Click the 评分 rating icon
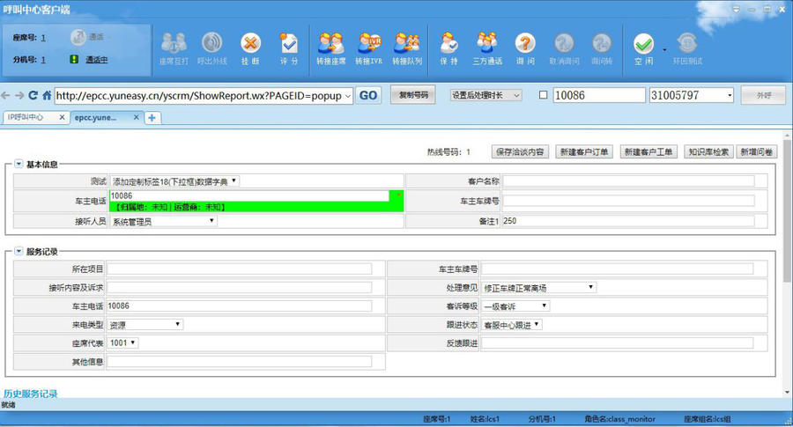The image size is (793, 427). tap(289, 44)
